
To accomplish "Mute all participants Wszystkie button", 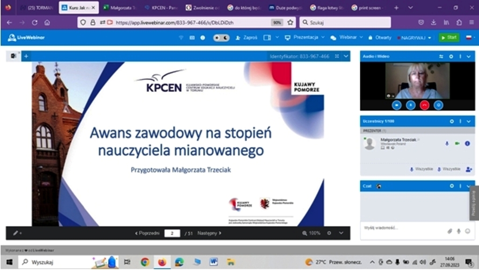I will (449, 169).
